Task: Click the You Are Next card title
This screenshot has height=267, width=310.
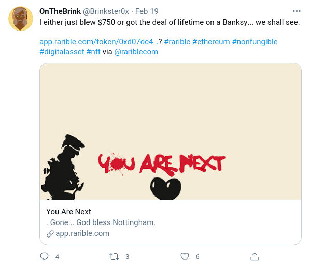Action: 68,212
